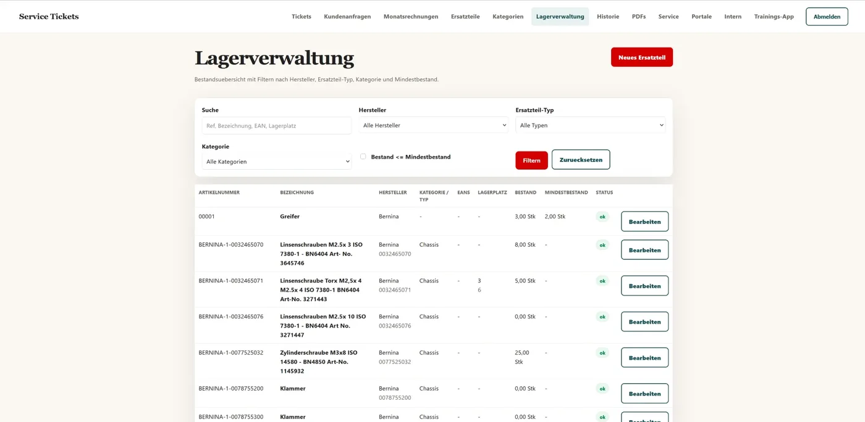Open the Kategorien nav item
Viewport: 865px width, 422px height.
(x=508, y=17)
